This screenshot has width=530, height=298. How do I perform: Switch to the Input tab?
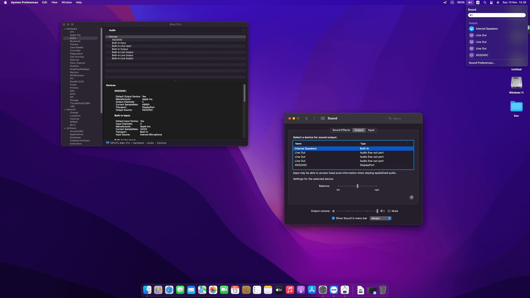tap(371, 130)
